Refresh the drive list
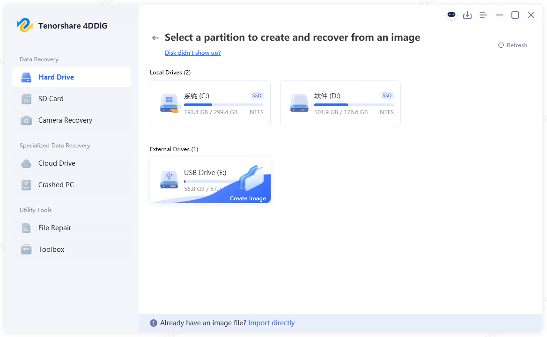547x337 pixels. pos(512,45)
